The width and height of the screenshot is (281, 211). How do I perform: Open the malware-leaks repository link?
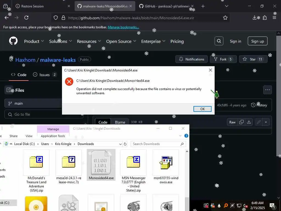pyautogui.click(x=58, y=60)
